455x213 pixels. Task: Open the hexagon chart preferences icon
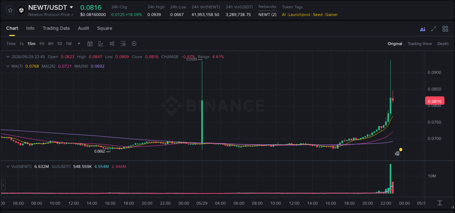pyautogui.click(x=134, y=44)
